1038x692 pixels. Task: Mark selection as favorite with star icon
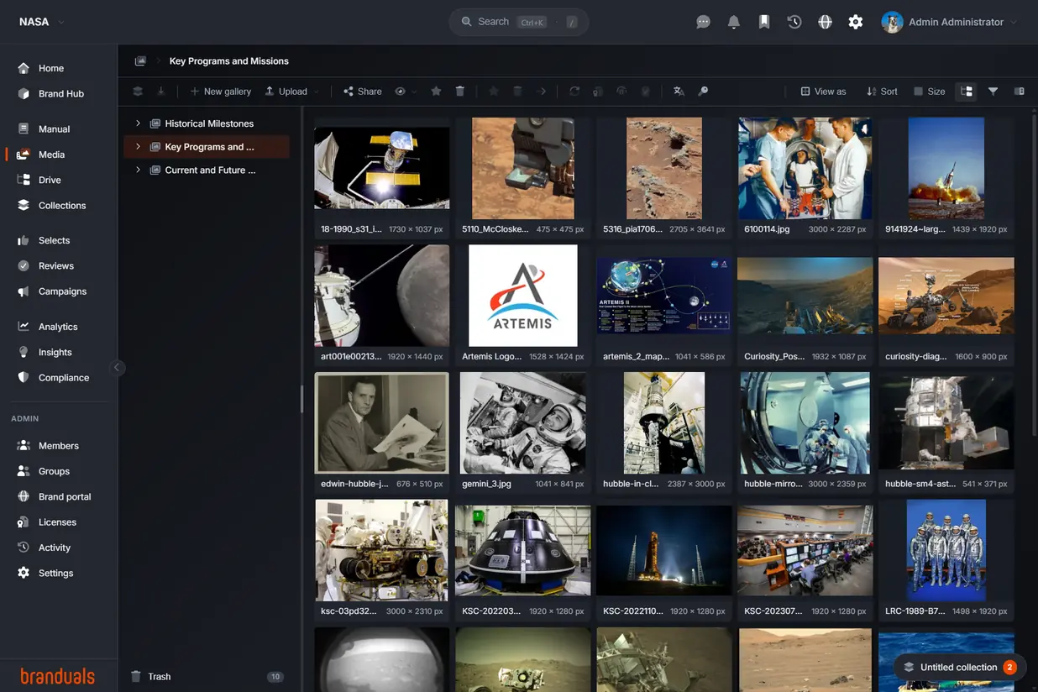pyautogui.click(x=436, y=92)
